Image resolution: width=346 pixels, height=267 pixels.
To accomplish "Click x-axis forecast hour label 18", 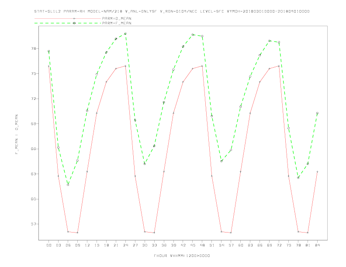I will (x=106, y=245).
